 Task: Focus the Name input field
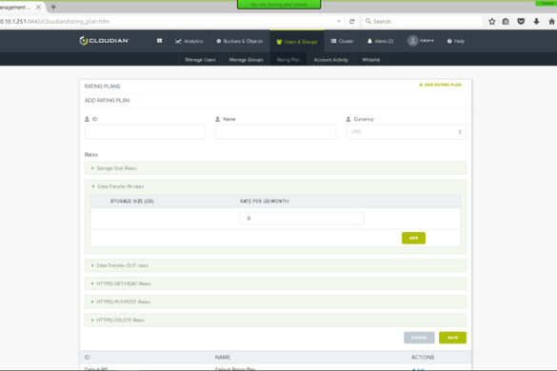tap(276, 131)
